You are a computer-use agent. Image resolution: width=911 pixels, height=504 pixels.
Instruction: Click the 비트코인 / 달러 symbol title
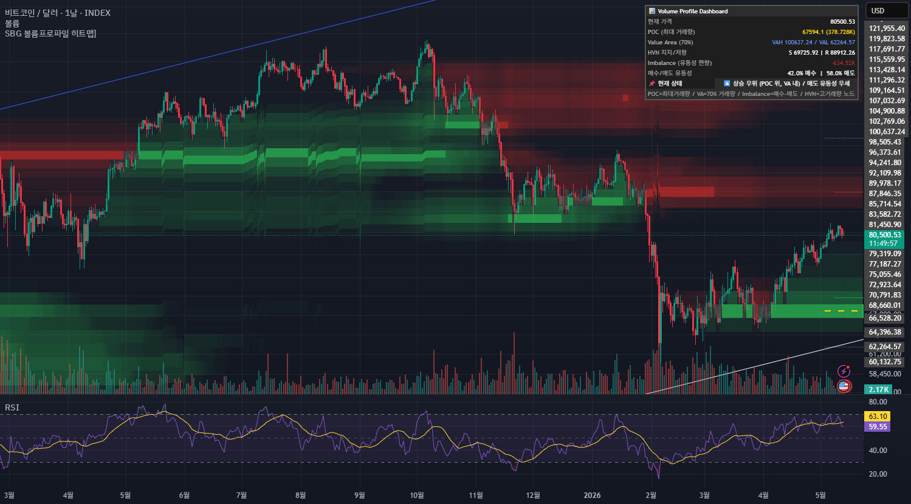(x=32, y=13)
